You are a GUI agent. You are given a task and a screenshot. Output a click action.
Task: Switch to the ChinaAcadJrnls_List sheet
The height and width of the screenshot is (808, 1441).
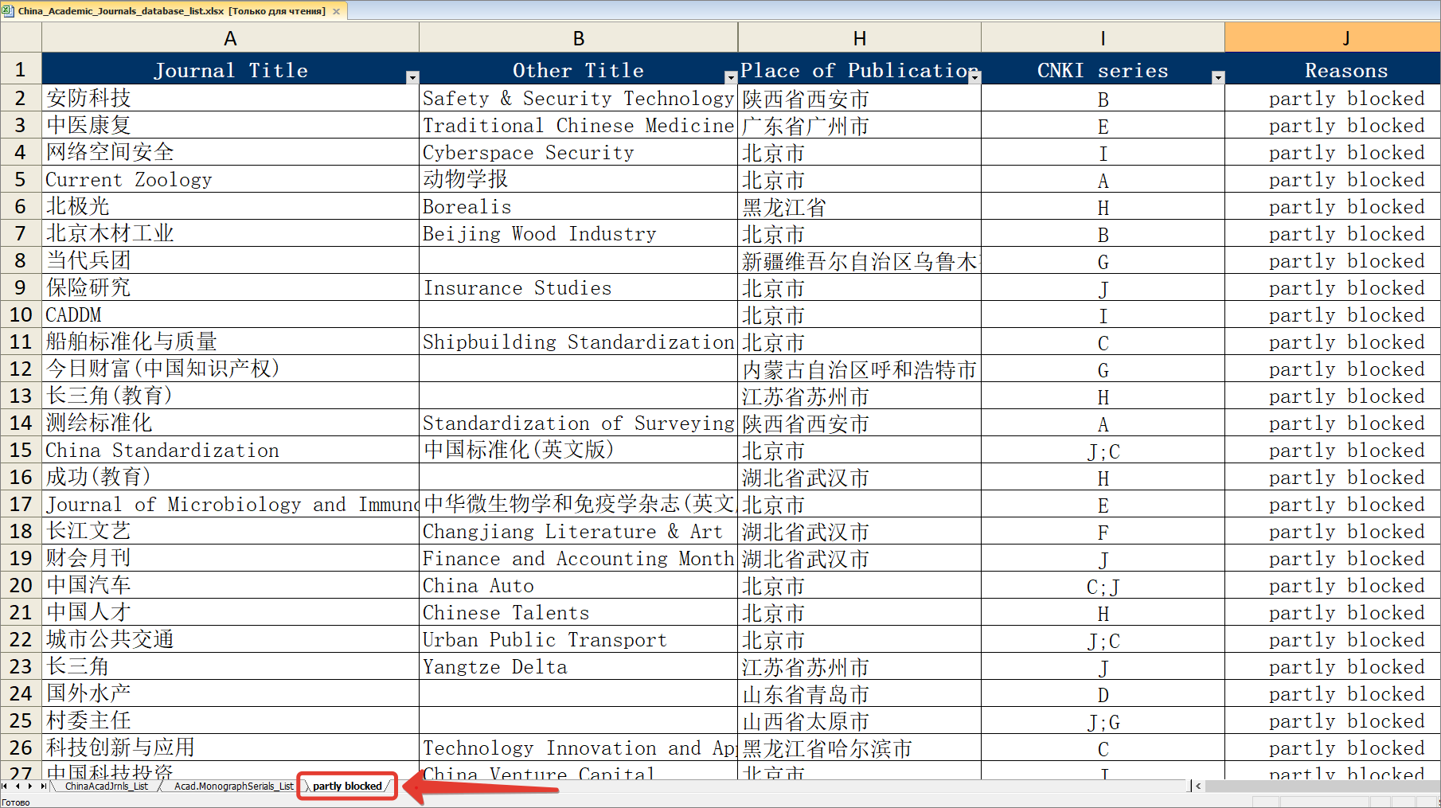pyautogui.click(x=106, y=787)
